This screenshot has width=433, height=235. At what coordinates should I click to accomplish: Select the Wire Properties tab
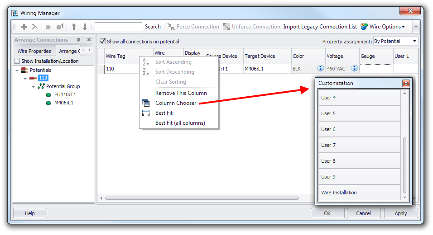(34, 51)
